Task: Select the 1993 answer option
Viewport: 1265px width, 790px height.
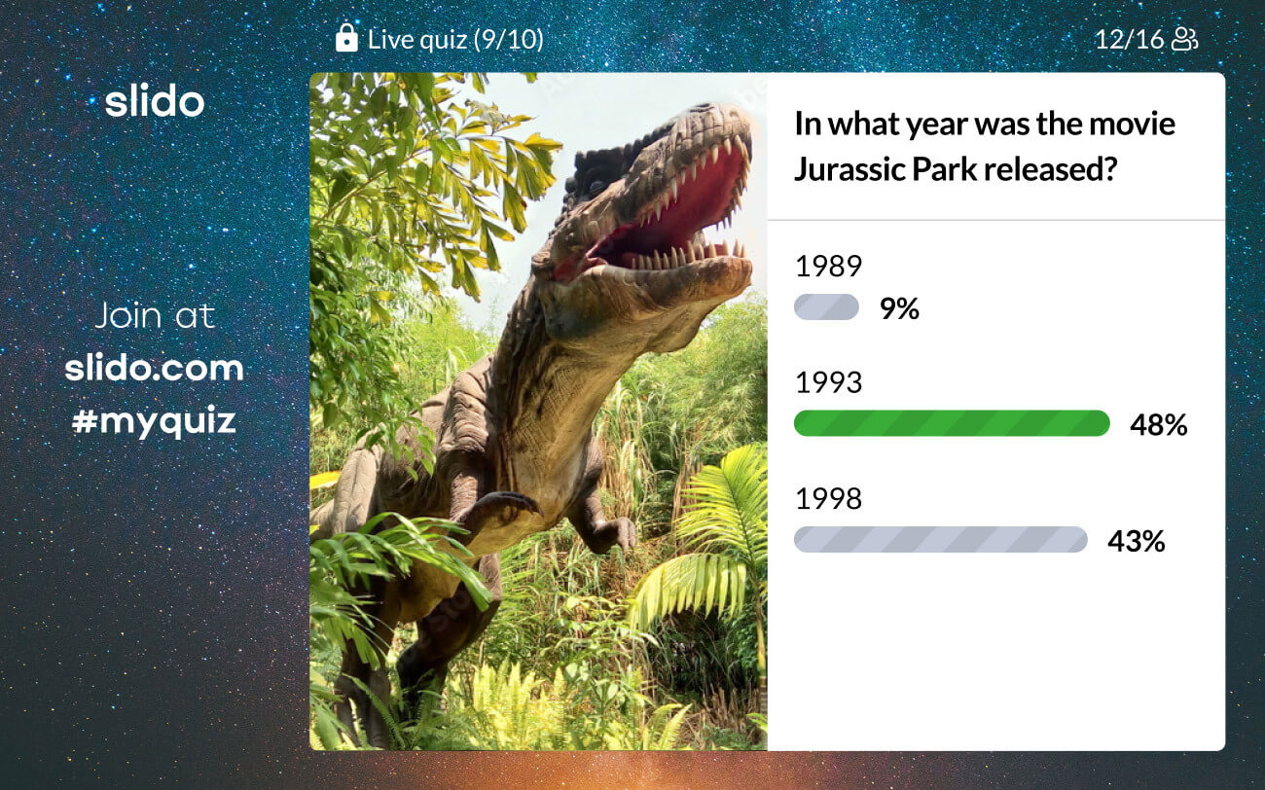Action: click(829, 382)
